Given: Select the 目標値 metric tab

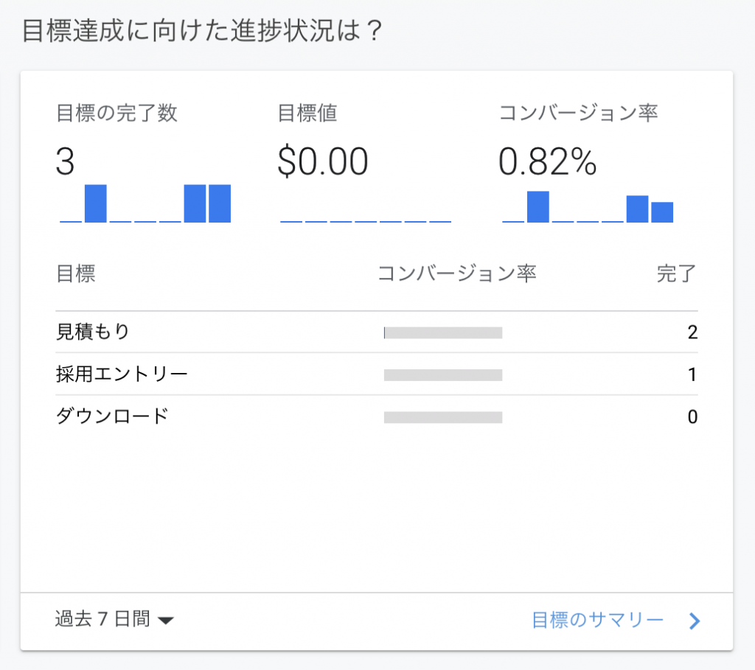Looking at the screenshot, I should click(x=307, y=113).
